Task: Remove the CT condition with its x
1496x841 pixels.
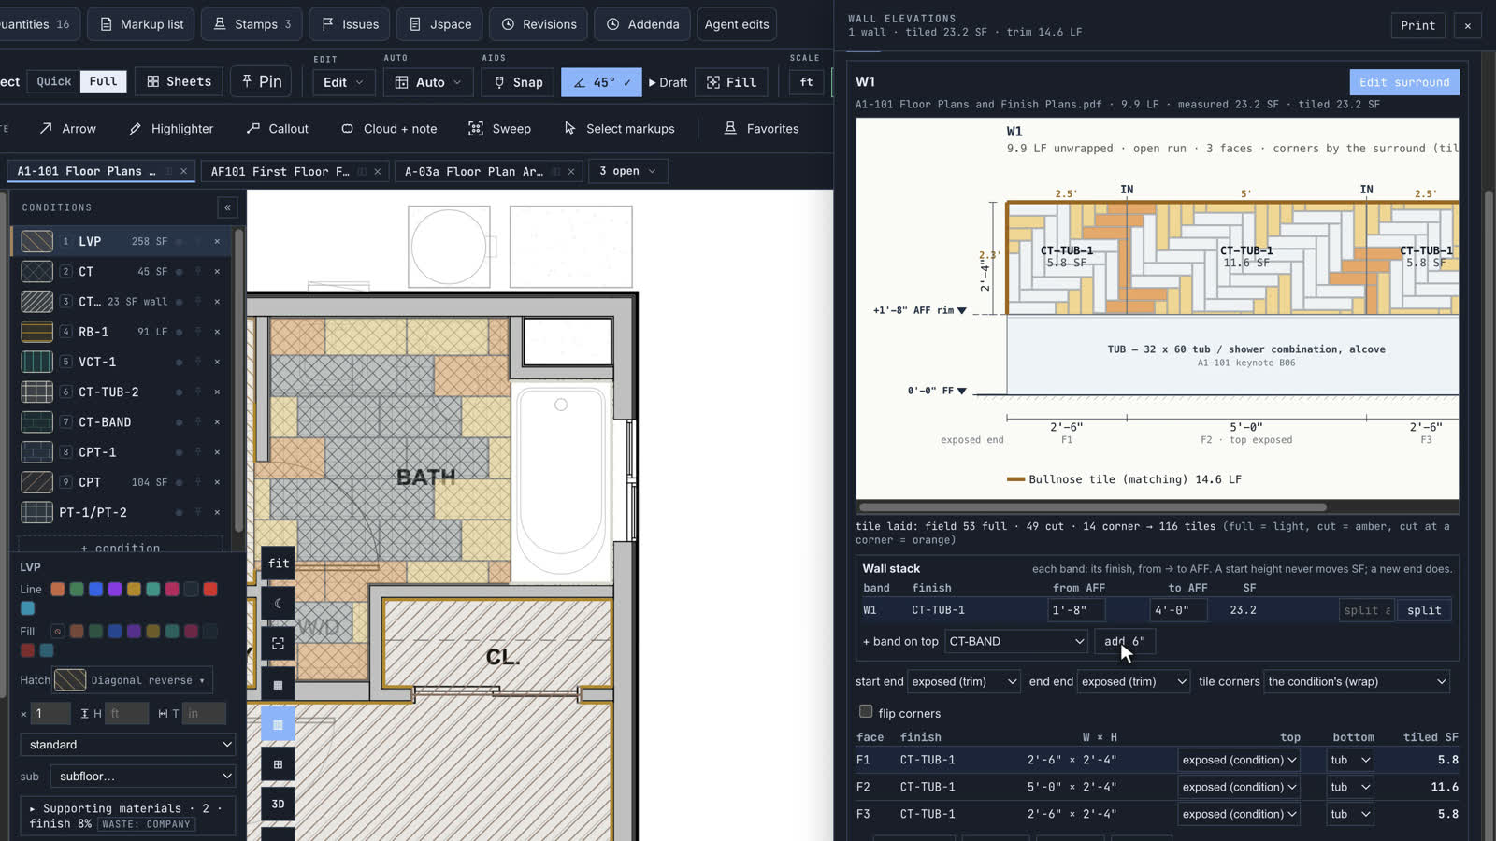Action: [217, 272]
